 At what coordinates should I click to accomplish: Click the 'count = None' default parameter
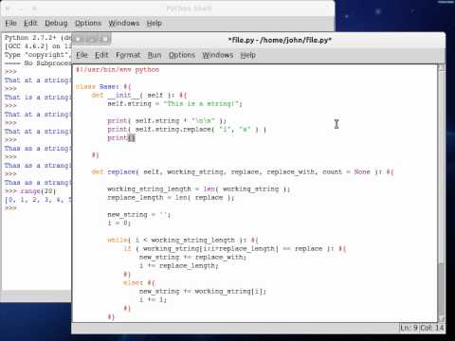click(346, 171)
